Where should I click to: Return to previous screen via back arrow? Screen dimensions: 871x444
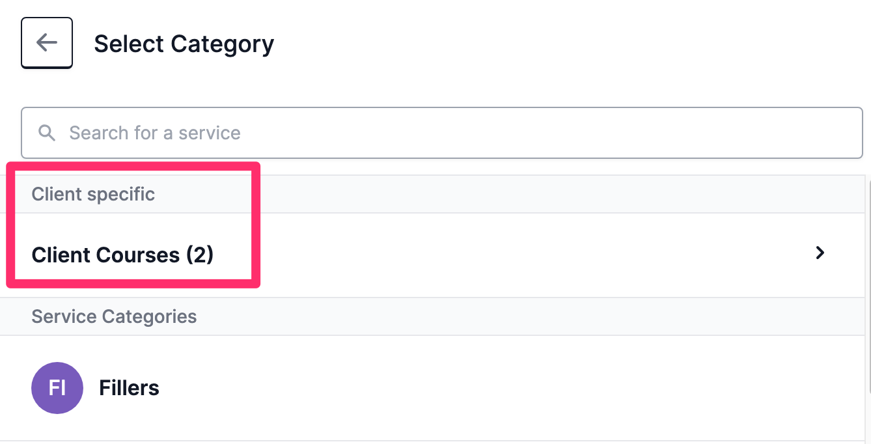click(46, 43)
